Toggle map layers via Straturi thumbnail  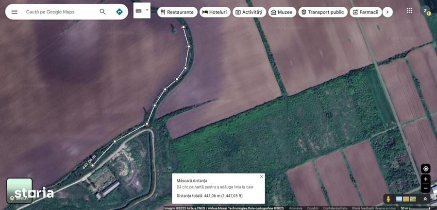coord(19,191)
